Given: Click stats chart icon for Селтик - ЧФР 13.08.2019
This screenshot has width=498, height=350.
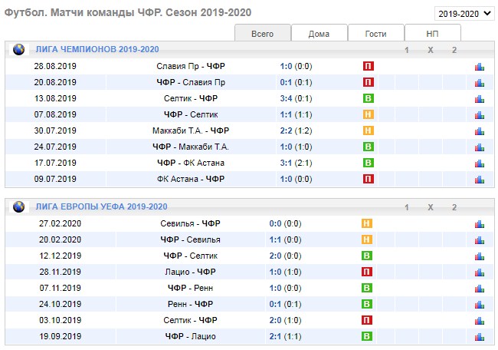Looking at the screenshot, I should pyautogui.click(x=480, y=98).
